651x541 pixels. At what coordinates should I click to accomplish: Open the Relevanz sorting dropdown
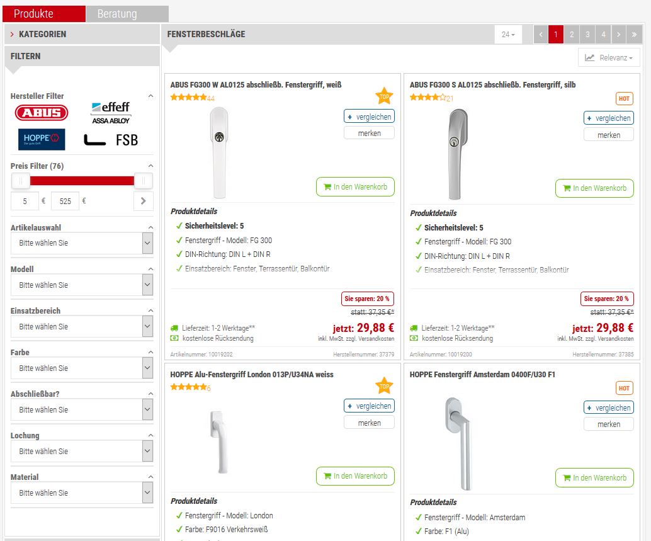[x=608, y=57]
